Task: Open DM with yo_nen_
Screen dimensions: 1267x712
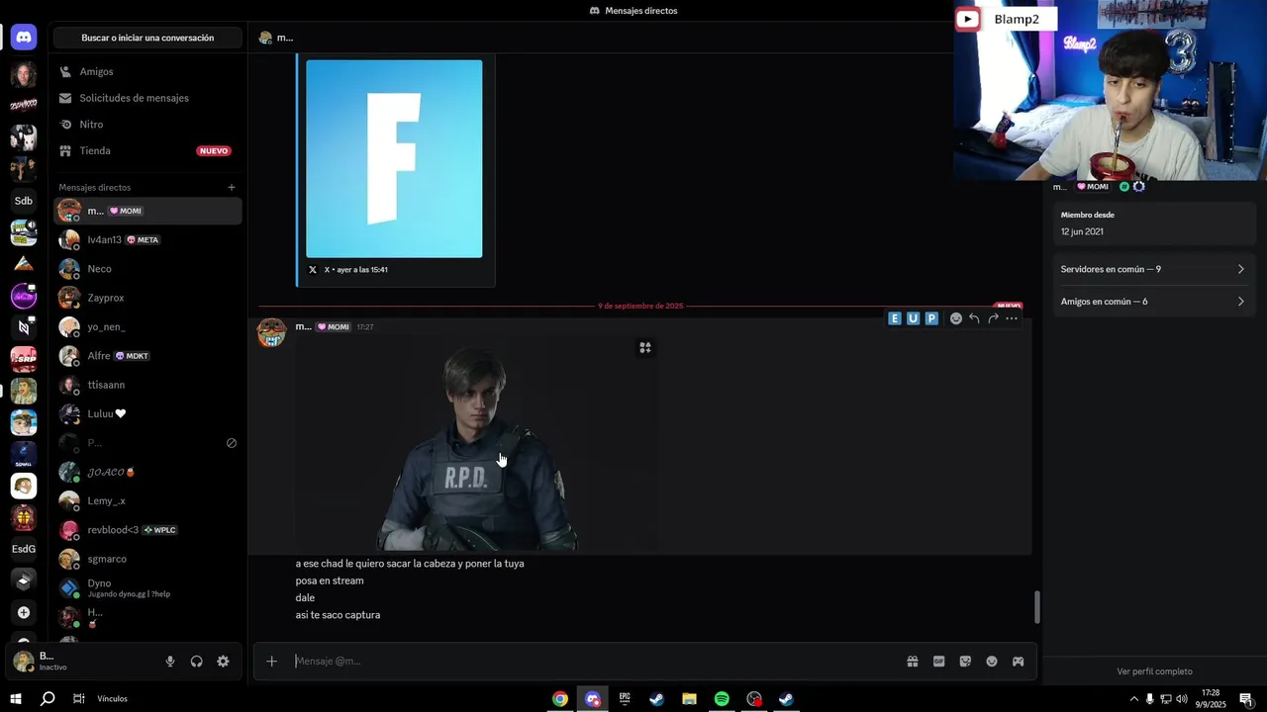Action: coord(147,326)
